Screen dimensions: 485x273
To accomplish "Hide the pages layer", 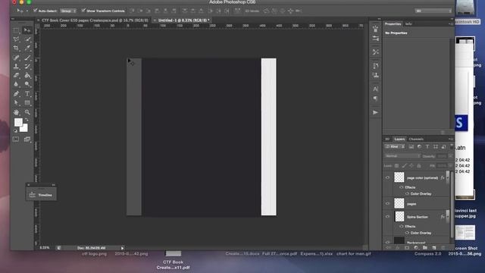I will point(387,203).
